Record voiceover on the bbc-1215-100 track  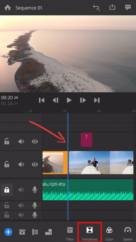[35, 190]
